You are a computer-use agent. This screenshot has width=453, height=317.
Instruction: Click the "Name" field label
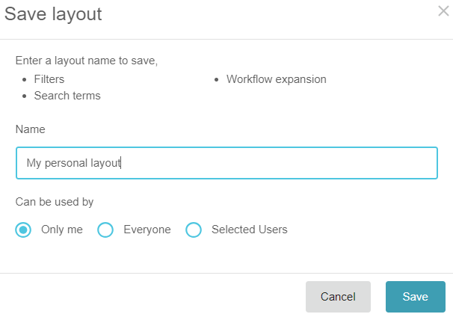tap(31, 129)
